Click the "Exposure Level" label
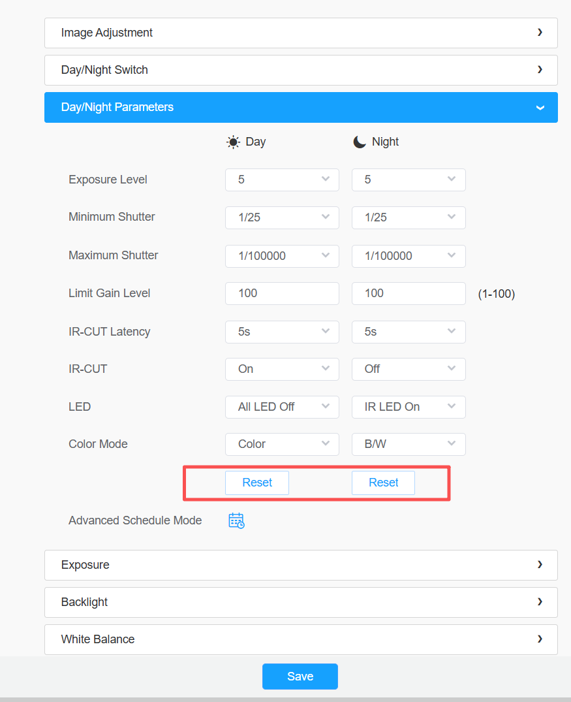571x702 pixels. [108, 180]
